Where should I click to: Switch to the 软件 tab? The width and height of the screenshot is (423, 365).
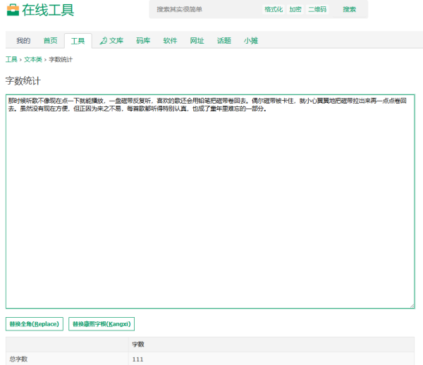click(170, 41)
